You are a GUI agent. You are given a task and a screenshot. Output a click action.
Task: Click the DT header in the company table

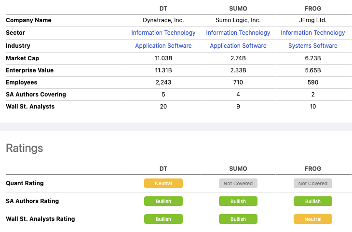point(163,9)
